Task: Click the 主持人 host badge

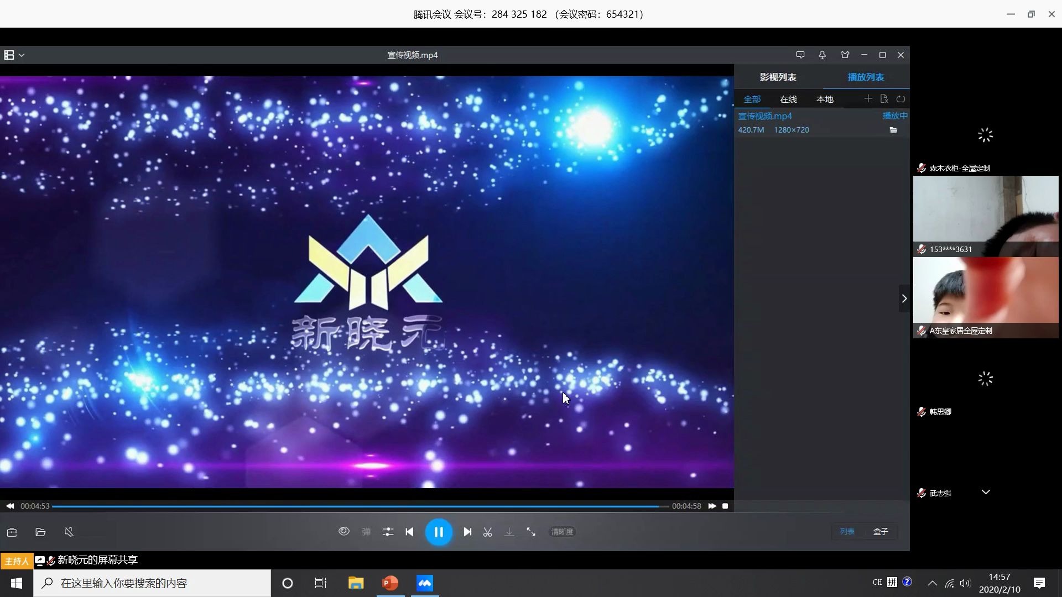Action: click(17, 561)
